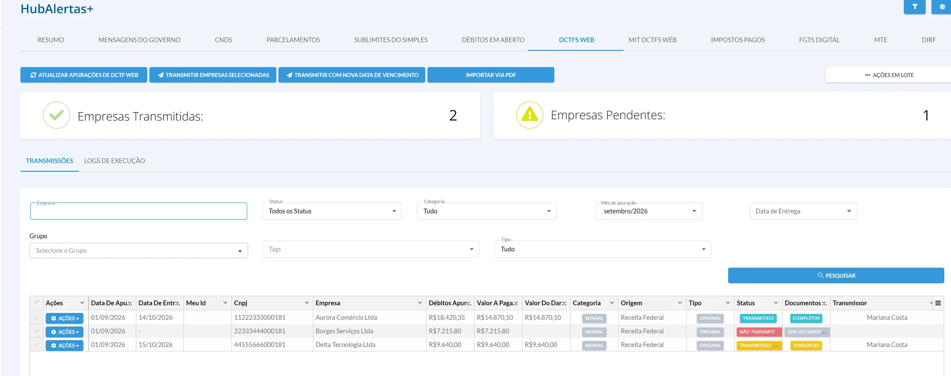Open the MIT DCTFS WEB tab
Screen dimensions: 951x376
pyautogui.click(x=653, y=40)
